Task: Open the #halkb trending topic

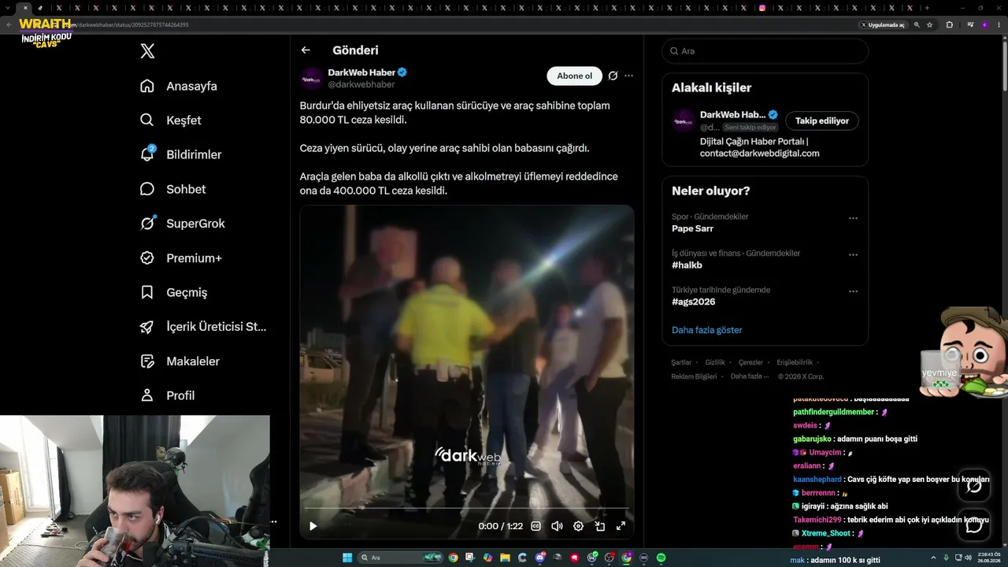Action: [687, 265]
